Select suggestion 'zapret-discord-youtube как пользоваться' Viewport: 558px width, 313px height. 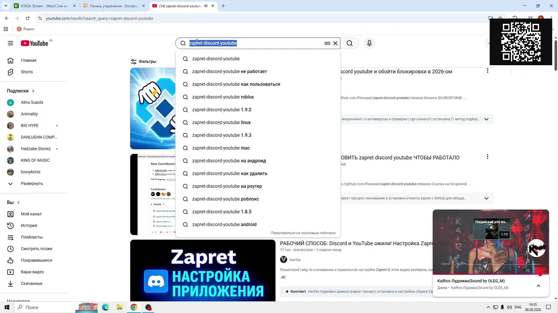coord(258,84)
